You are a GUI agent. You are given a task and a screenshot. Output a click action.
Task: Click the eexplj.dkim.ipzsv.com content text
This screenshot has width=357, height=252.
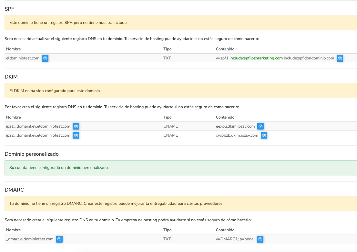pos(235,126)
